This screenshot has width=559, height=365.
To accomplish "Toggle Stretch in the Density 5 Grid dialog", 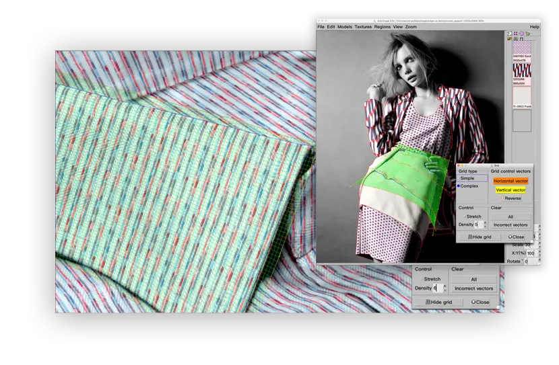I will tap(472, 216).
